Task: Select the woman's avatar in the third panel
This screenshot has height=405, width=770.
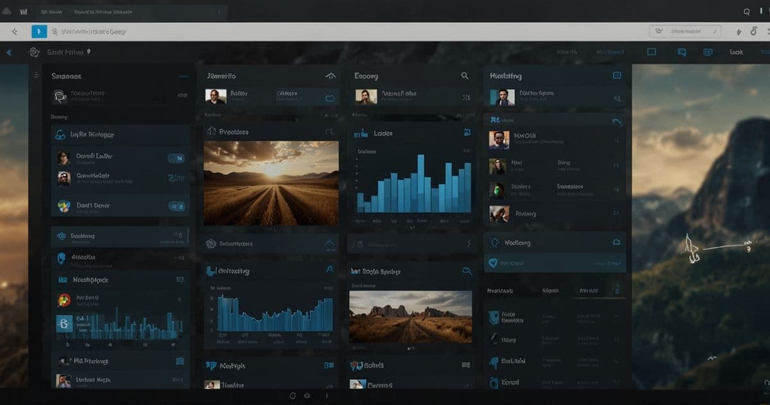Action: coord(366,97)
